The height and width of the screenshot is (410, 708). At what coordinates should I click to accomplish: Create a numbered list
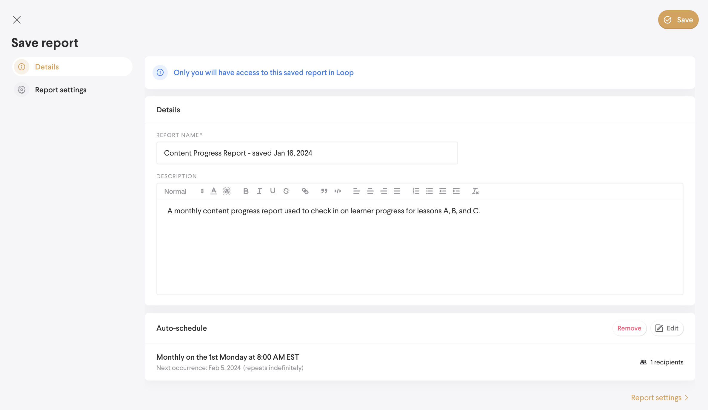click(x=416, y=191)
